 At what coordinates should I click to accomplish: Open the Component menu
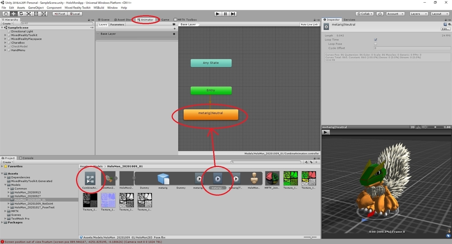pyautogui.click(x=54, y=8)
